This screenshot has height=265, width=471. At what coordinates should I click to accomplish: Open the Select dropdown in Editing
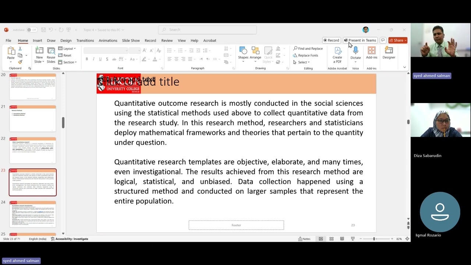(301, 62)
